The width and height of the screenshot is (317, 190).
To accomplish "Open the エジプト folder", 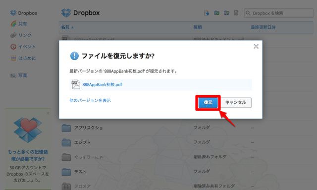I will coord(82,142).
